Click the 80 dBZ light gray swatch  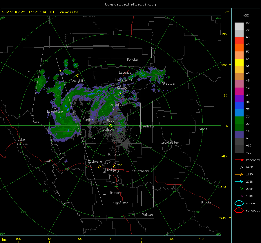point(239,26)
